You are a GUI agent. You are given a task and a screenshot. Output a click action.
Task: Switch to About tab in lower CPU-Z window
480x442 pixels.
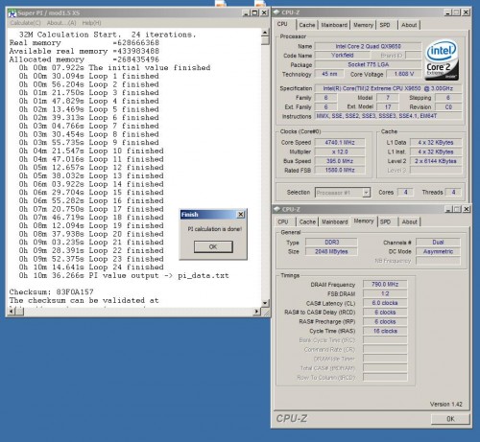(409, 221)
